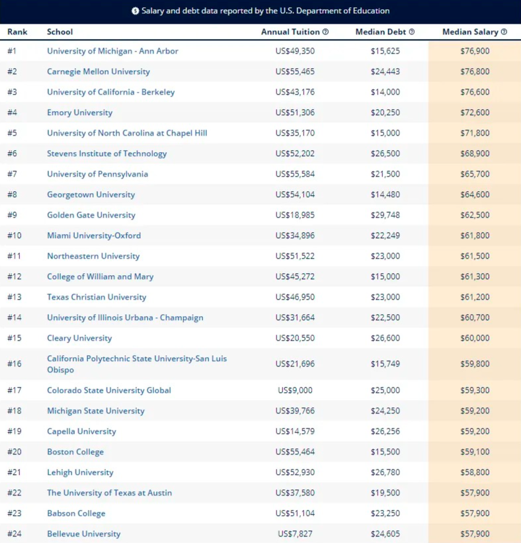Select the $26,780 median debt value
This screenshot has height=543, width=521.
[385, 472]
